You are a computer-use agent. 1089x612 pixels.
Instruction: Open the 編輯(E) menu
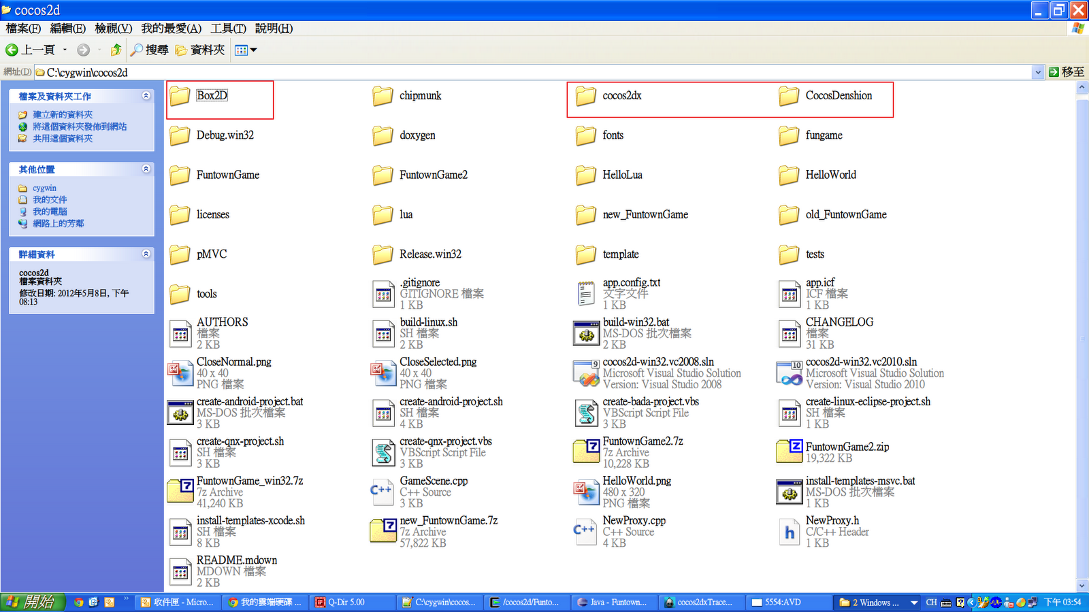pos(68,29)
